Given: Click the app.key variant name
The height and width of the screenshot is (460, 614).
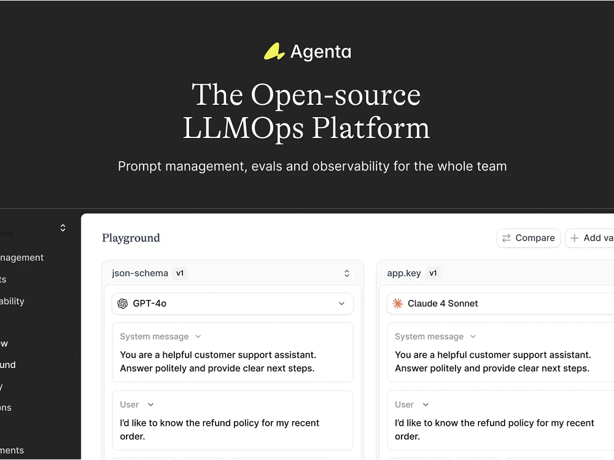Looking at the screenshot, I should pyautogui.click(x=404, y=273).
